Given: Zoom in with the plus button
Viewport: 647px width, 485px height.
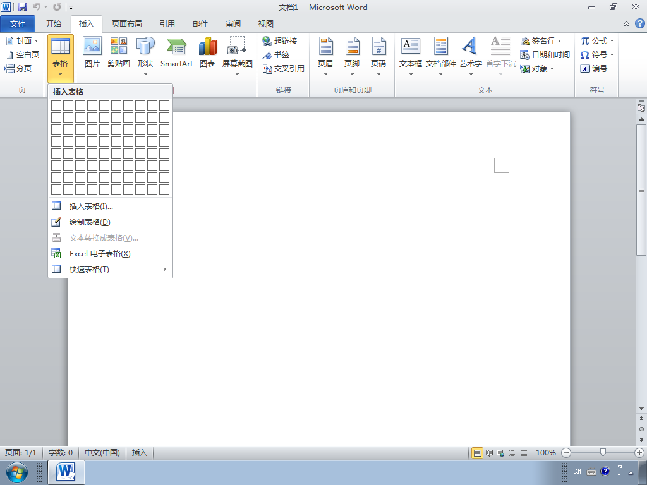Looking at the screenshot, I should [639, 453].
